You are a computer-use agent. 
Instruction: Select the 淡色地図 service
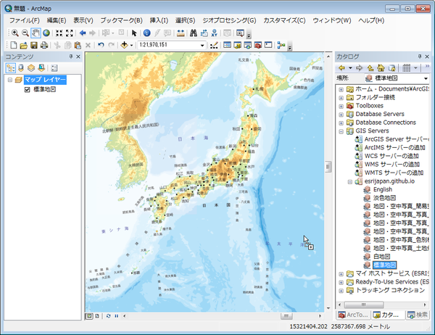[x=380, y=198]
